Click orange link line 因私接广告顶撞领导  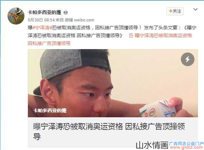click(x=49, y=43)
